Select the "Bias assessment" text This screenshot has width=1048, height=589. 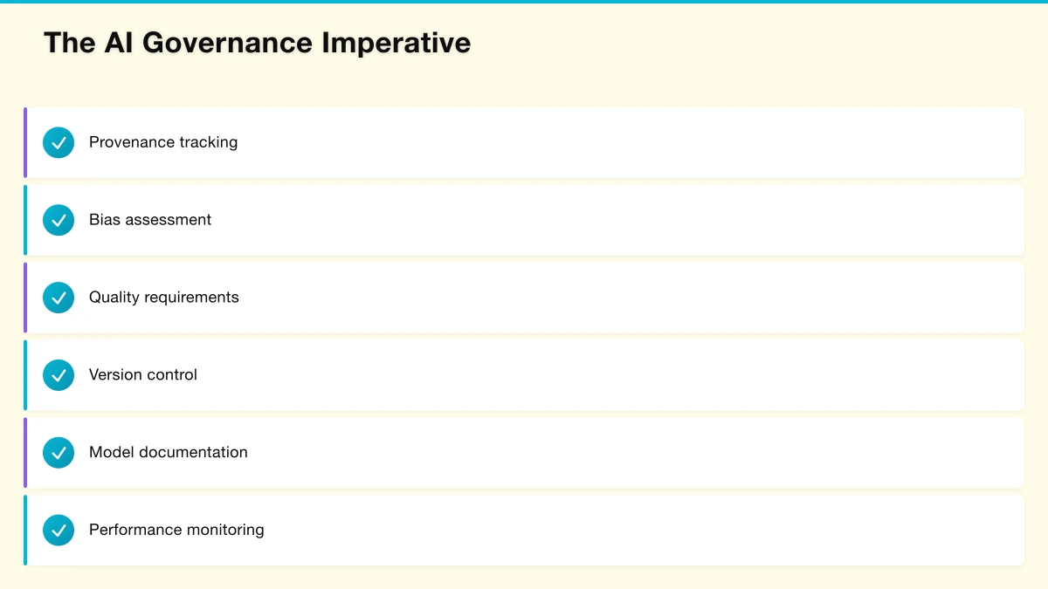[150, 220]
